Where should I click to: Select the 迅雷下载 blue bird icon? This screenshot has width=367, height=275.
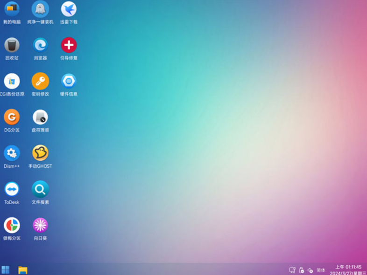[69, 9]
